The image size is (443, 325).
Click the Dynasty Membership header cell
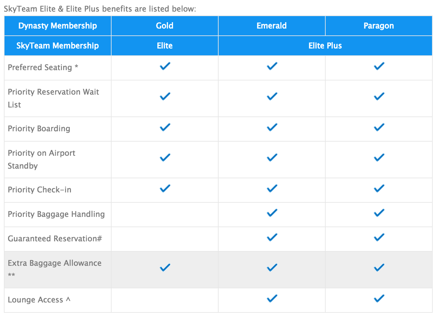(x=58, y=26)
